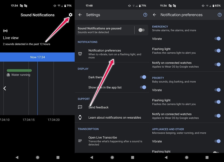Toggle Show icon in the app list
This screenshot has height=162, width=224.
[x=143, y=87]
